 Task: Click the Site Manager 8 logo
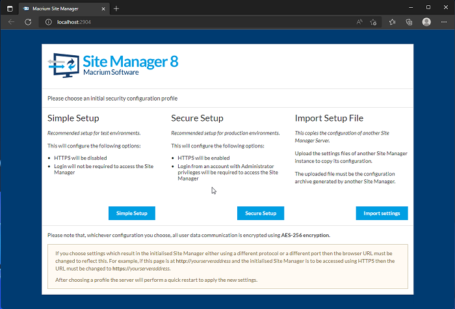(113, 66)
